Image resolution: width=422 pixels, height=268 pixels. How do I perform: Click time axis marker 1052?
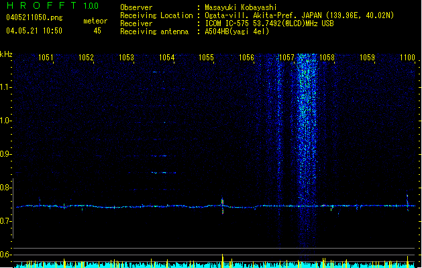tap(86, 58)
